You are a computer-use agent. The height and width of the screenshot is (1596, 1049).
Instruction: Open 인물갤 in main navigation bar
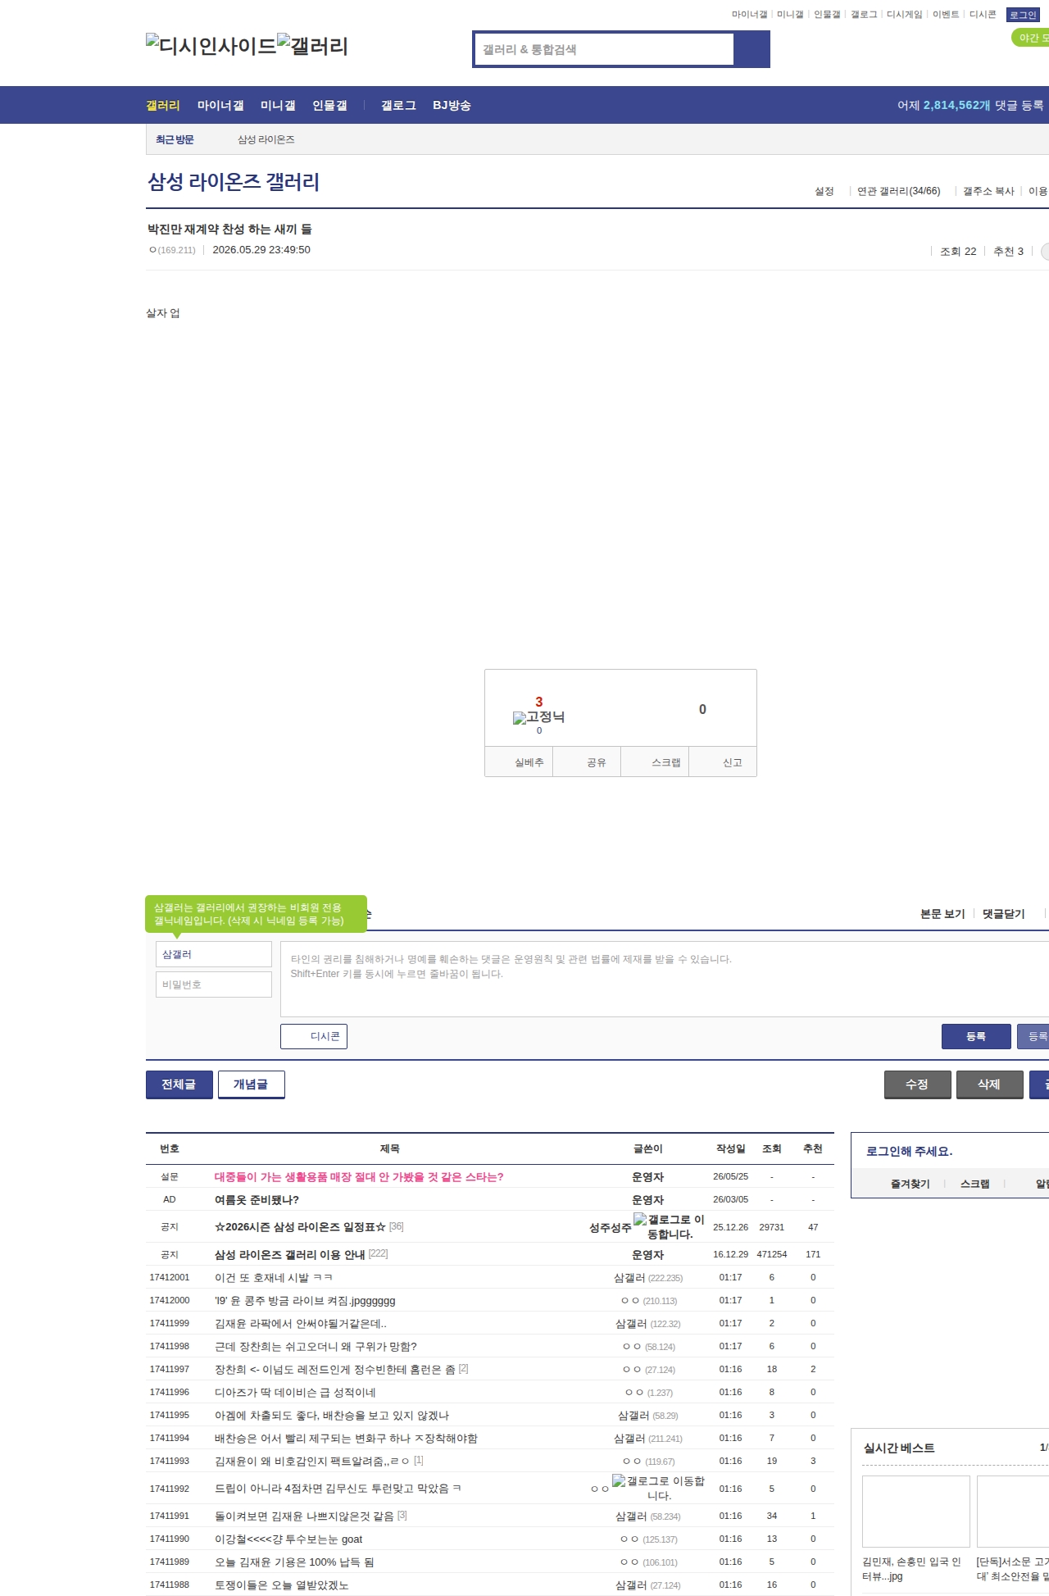point(329,105)
